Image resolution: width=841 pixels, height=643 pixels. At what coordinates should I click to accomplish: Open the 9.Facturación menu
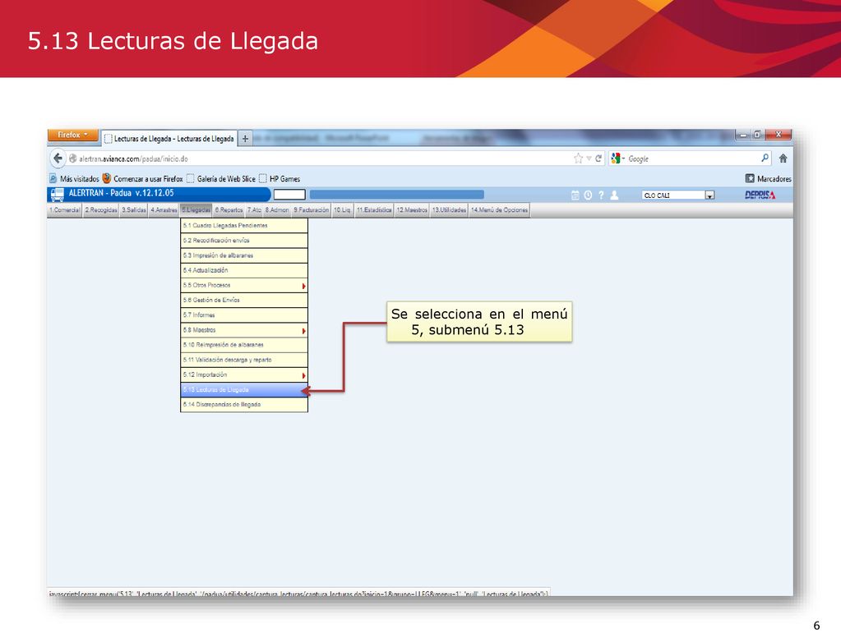[x=311, y=210]
